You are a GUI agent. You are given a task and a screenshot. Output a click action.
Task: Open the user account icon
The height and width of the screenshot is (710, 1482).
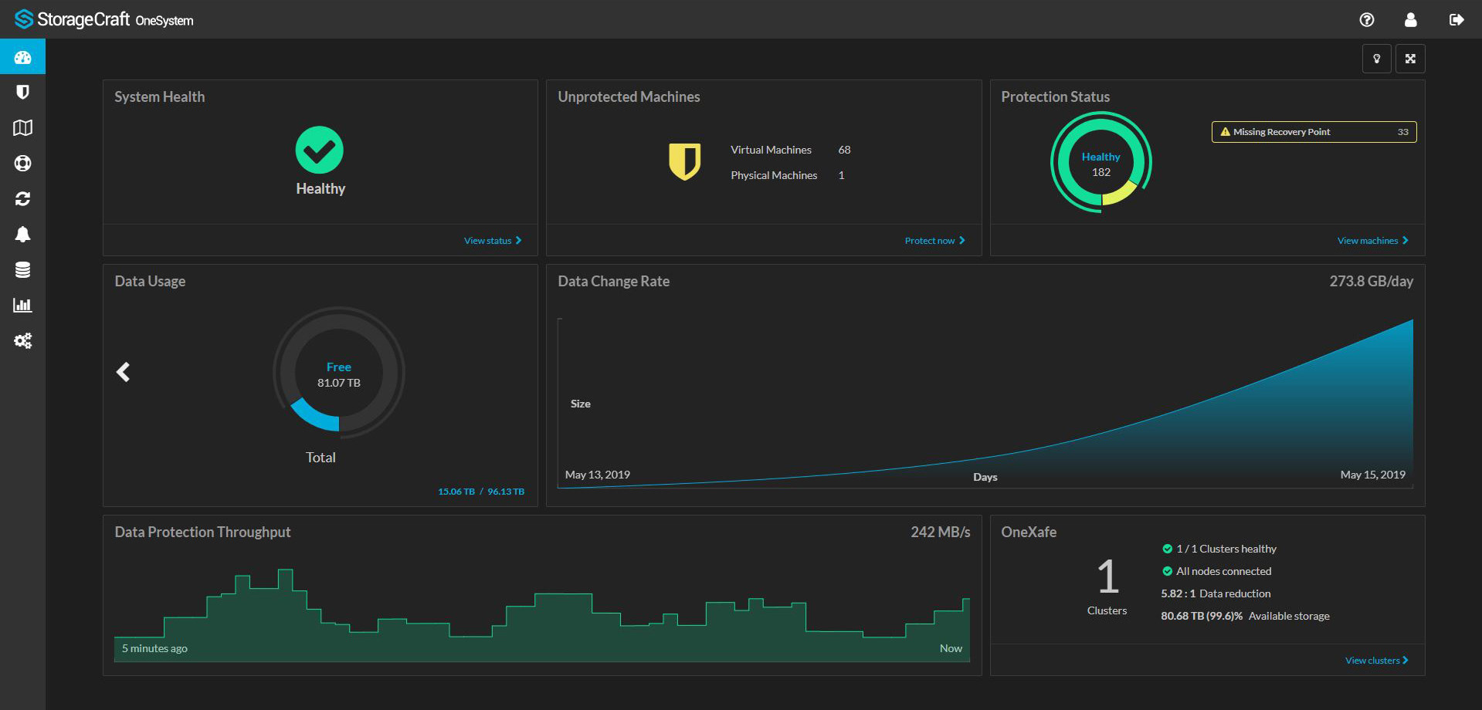(1410, 20)
